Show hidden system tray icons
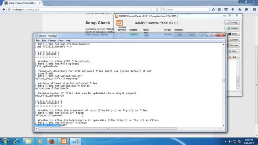 225,141
